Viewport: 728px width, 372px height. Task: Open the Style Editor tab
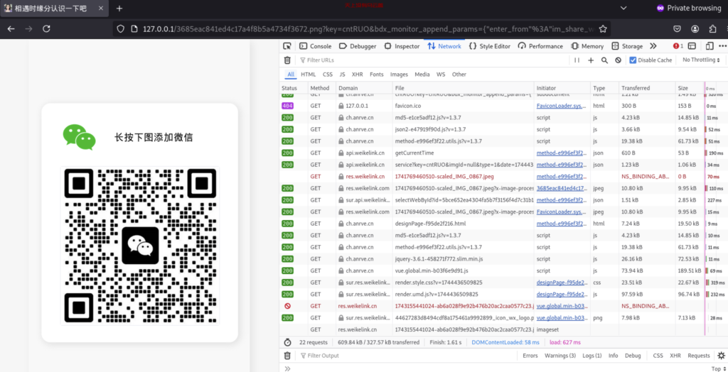click(489, 46)
